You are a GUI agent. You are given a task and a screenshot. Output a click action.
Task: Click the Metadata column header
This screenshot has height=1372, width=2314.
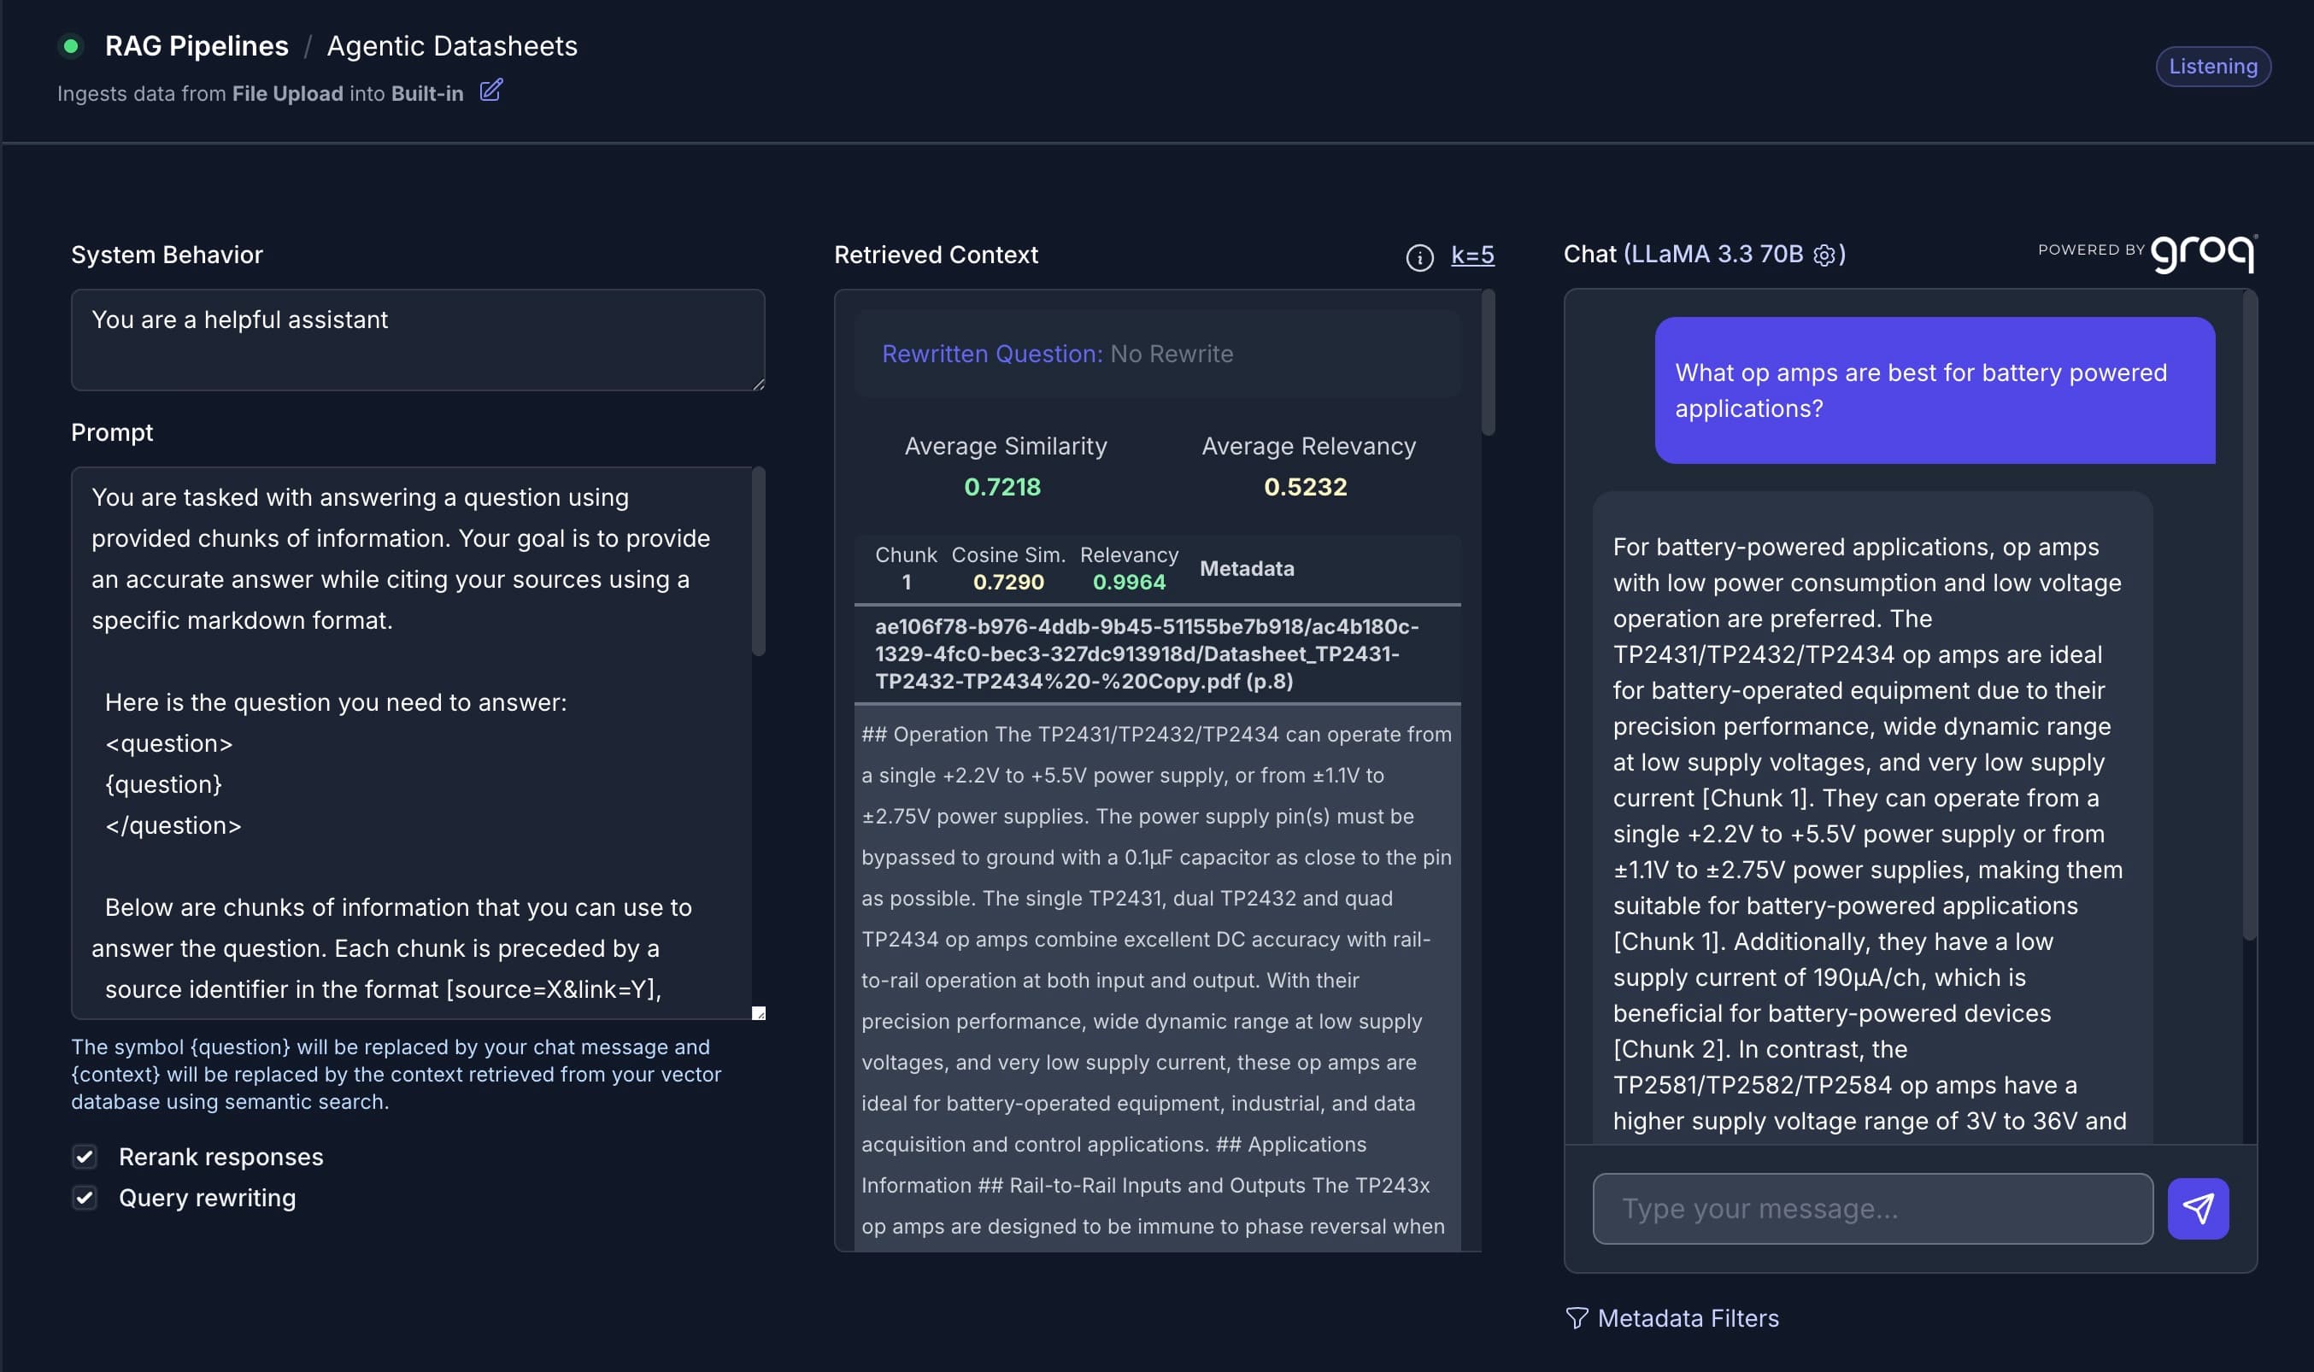click(1246, 567)
